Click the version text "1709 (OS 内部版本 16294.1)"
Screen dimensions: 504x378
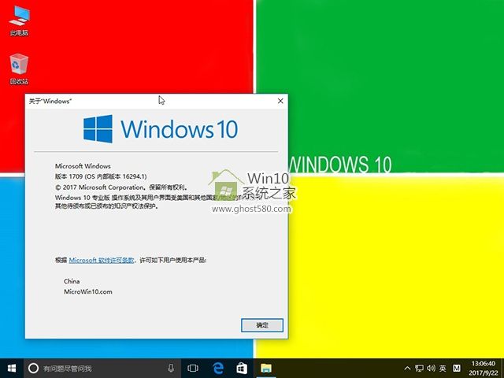108,176
